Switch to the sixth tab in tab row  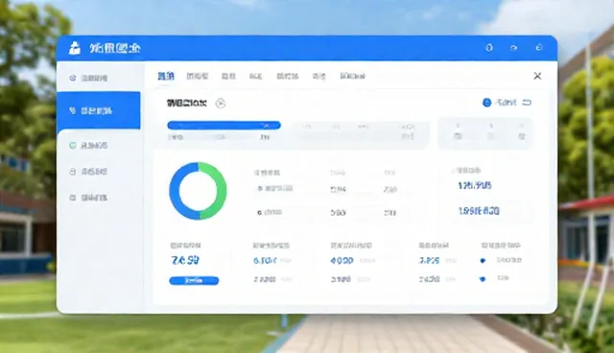coord(319,76)
